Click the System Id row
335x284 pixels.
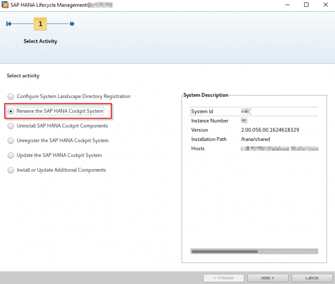(x=254, y=112)
